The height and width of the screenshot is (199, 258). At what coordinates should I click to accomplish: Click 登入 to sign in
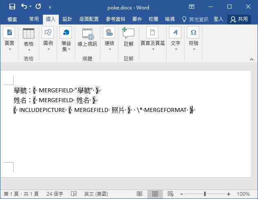(218, 19)
